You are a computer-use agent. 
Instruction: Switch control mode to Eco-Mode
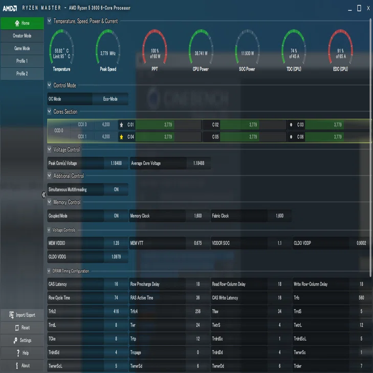(x=111, y=99)
